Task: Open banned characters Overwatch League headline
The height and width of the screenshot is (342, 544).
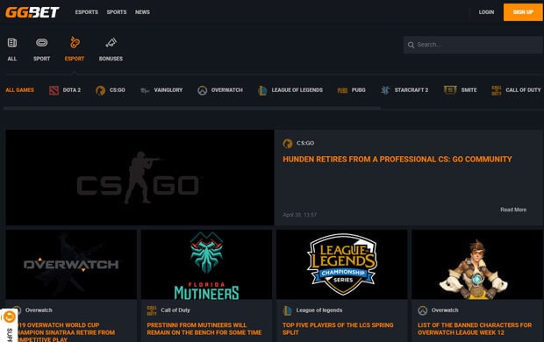Action: click(475, 329)
